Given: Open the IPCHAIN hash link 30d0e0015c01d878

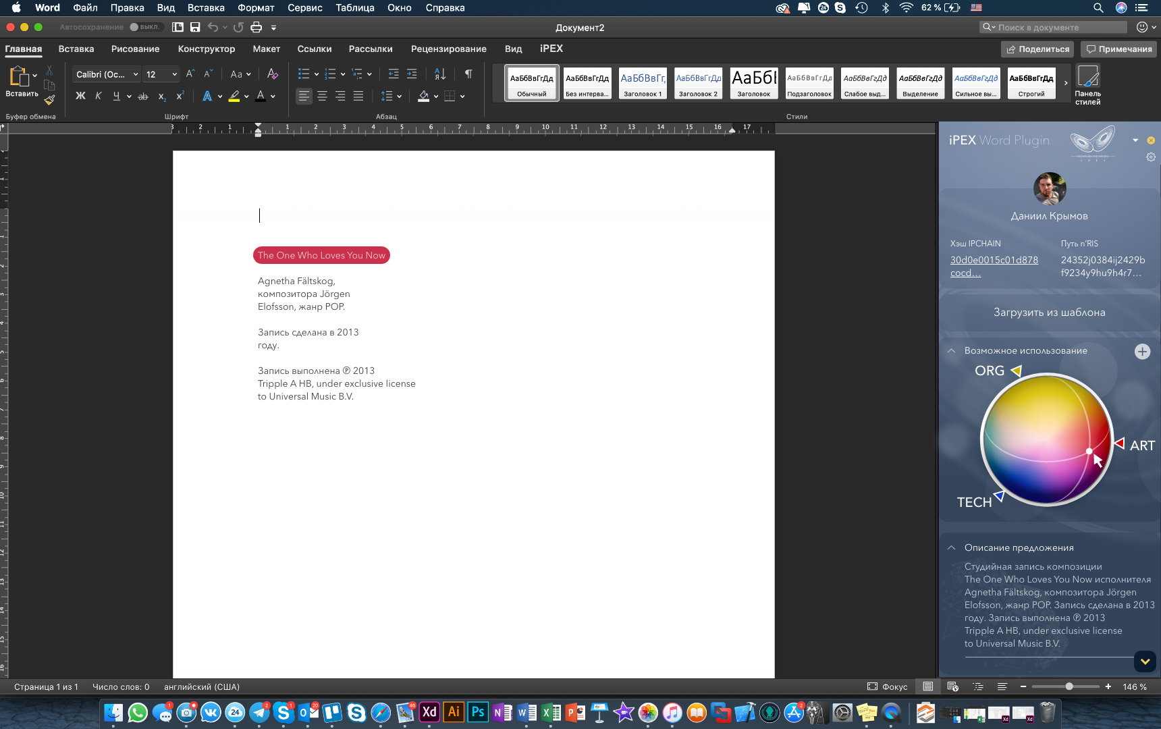Looking at the screenshot, I should (994, 266).
